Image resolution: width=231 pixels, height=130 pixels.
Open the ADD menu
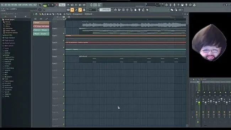[9, 5]
